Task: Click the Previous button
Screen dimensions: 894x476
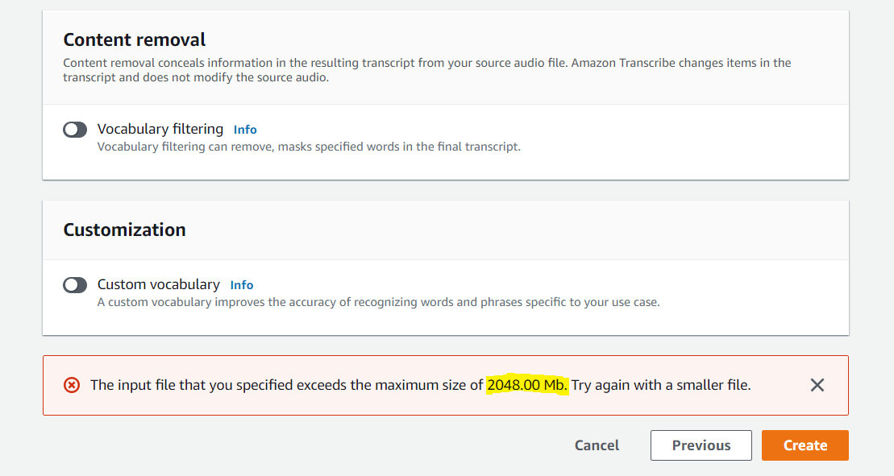Action: pyautogui.click(x=701, y=445)
